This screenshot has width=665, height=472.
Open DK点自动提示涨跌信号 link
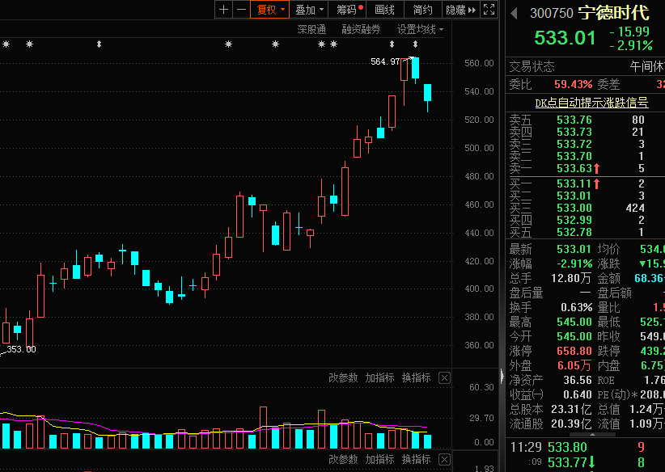tap(591, 103)
